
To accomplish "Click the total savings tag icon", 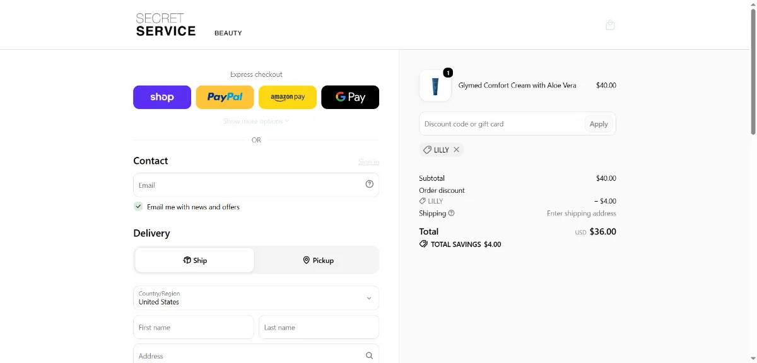I will (423, 244).
